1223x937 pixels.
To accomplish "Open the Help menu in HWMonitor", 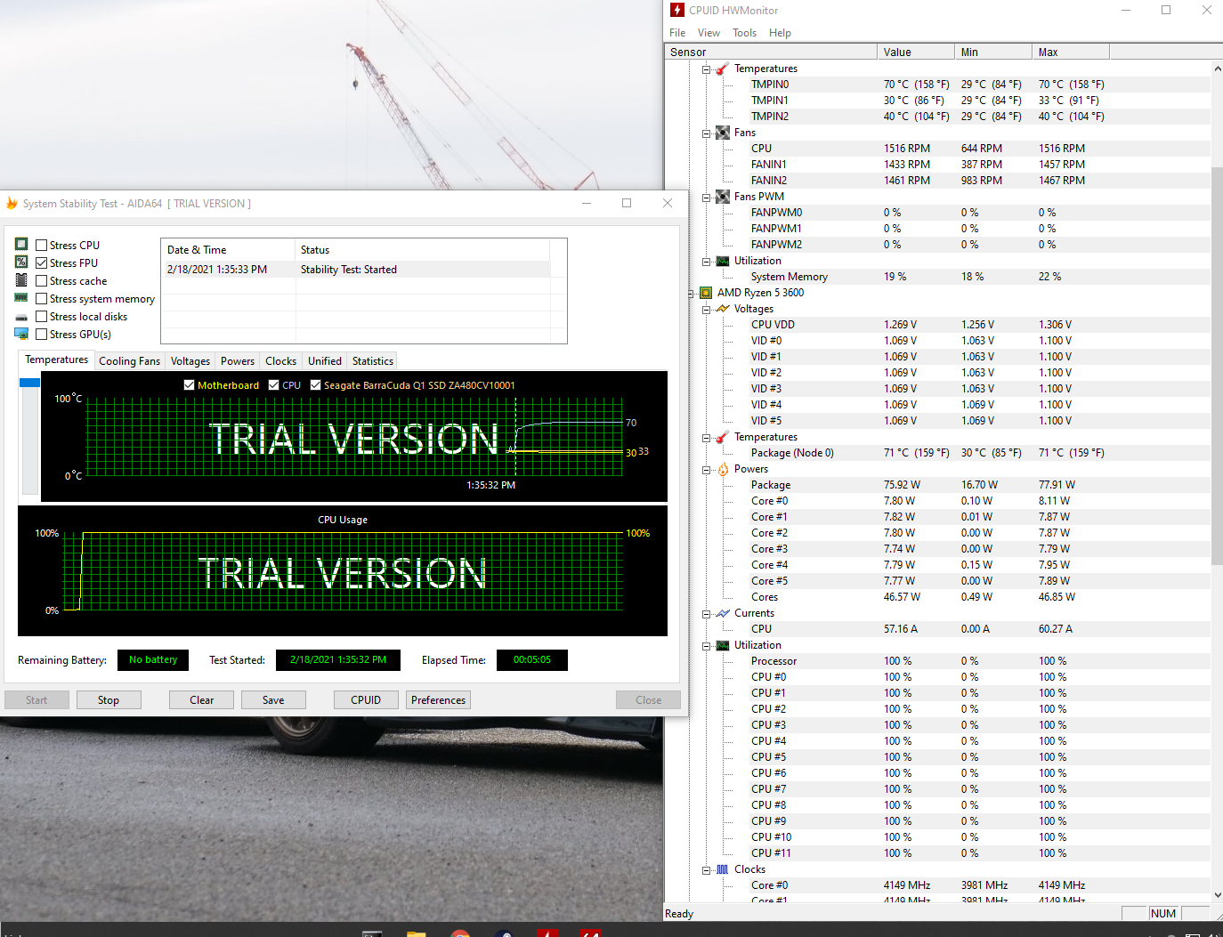I will (780, 33).
